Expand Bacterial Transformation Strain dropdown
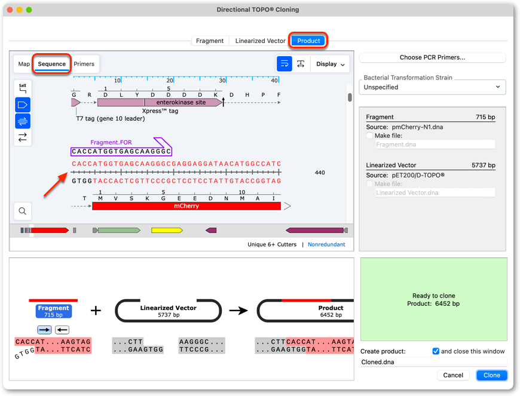This screenshot has height=396, width=520. coord(432,87)
